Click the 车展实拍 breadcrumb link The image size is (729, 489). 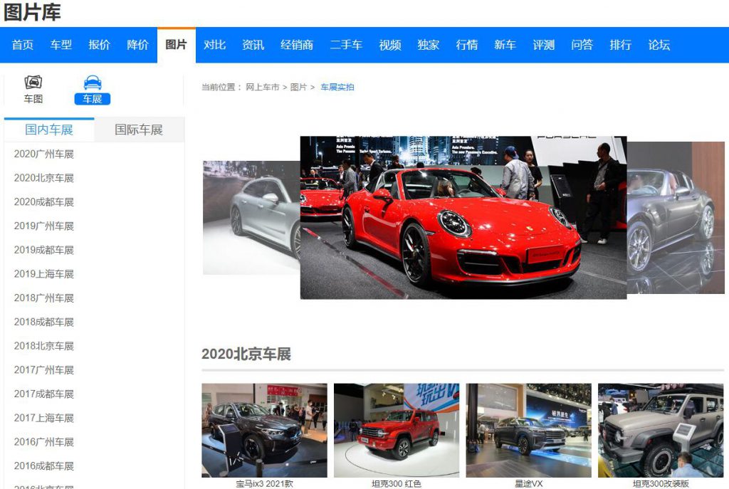point(337,87)
